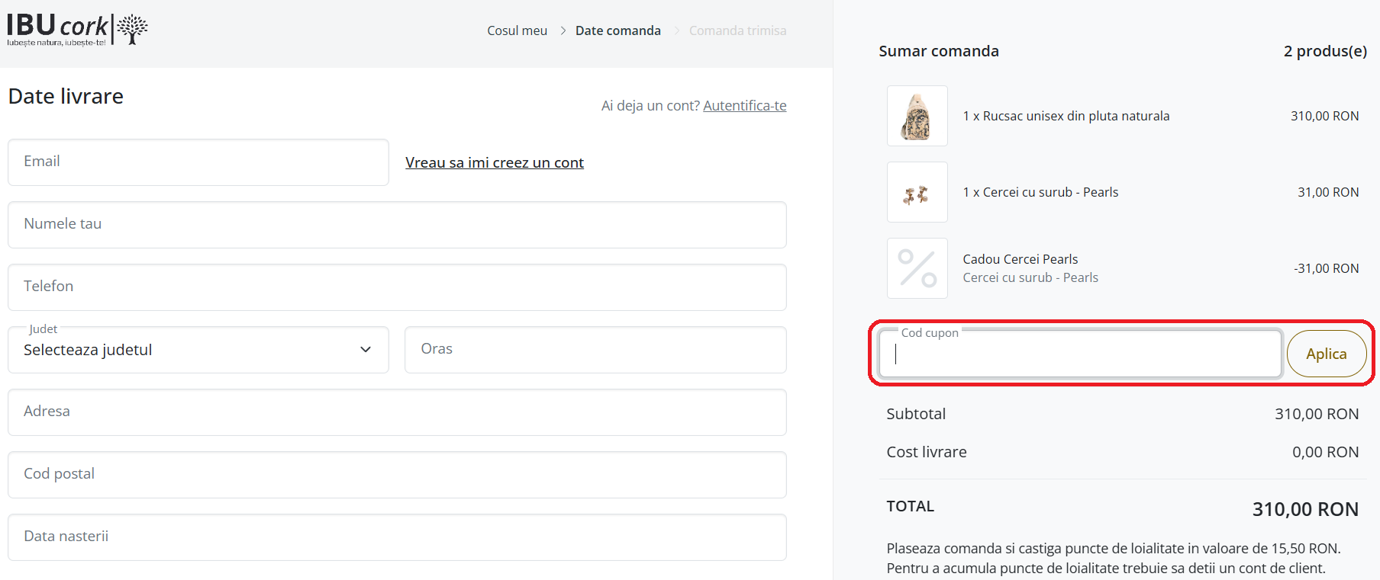This screenshot has height=580, width=1380.
Task: Click into the Oras field
Action: click(595, 350)
